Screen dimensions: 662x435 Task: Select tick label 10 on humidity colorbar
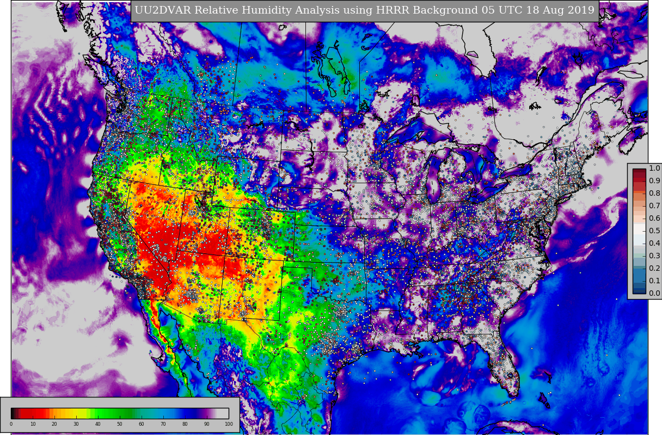33,424
